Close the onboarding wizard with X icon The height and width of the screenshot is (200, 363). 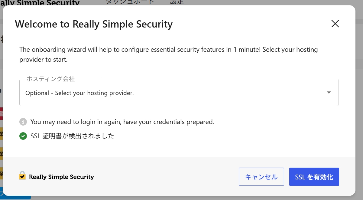(x=335, y=24)
